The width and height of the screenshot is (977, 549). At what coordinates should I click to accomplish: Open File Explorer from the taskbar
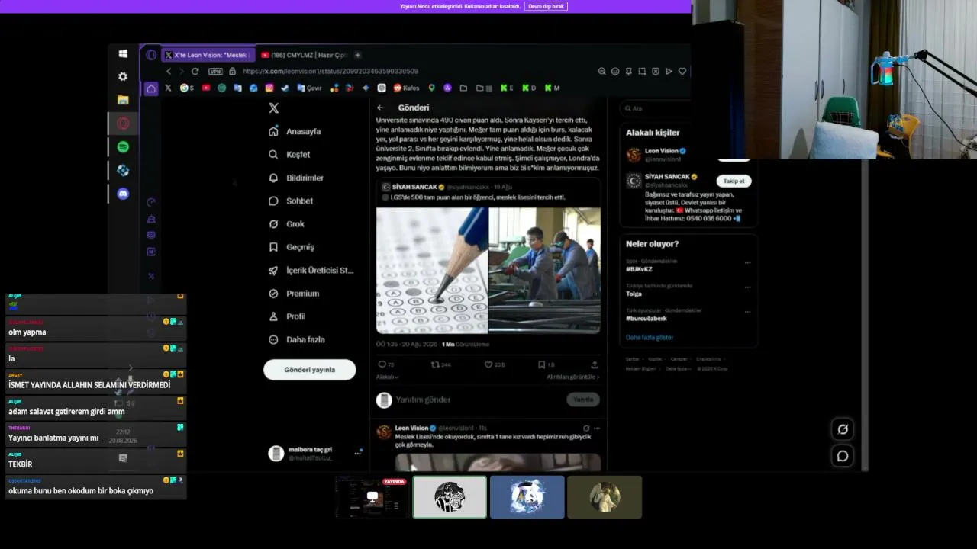click(x=123, y=100)
